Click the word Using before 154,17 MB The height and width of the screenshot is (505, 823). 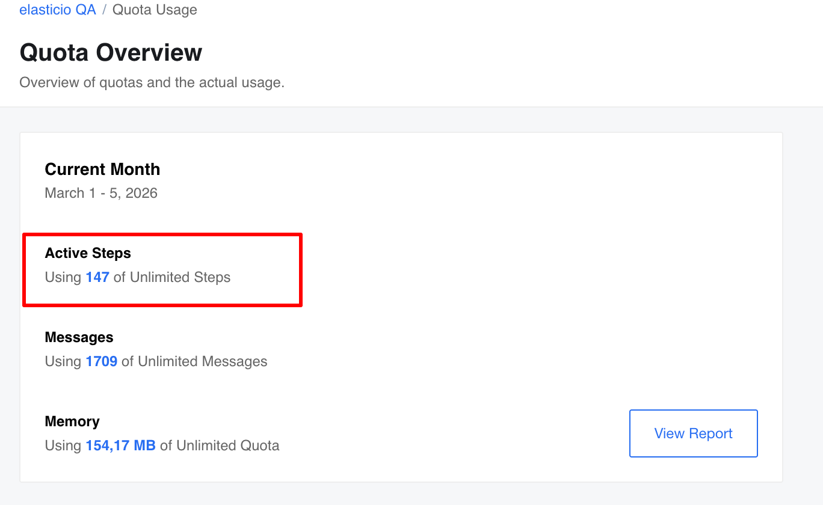point(63,445)
